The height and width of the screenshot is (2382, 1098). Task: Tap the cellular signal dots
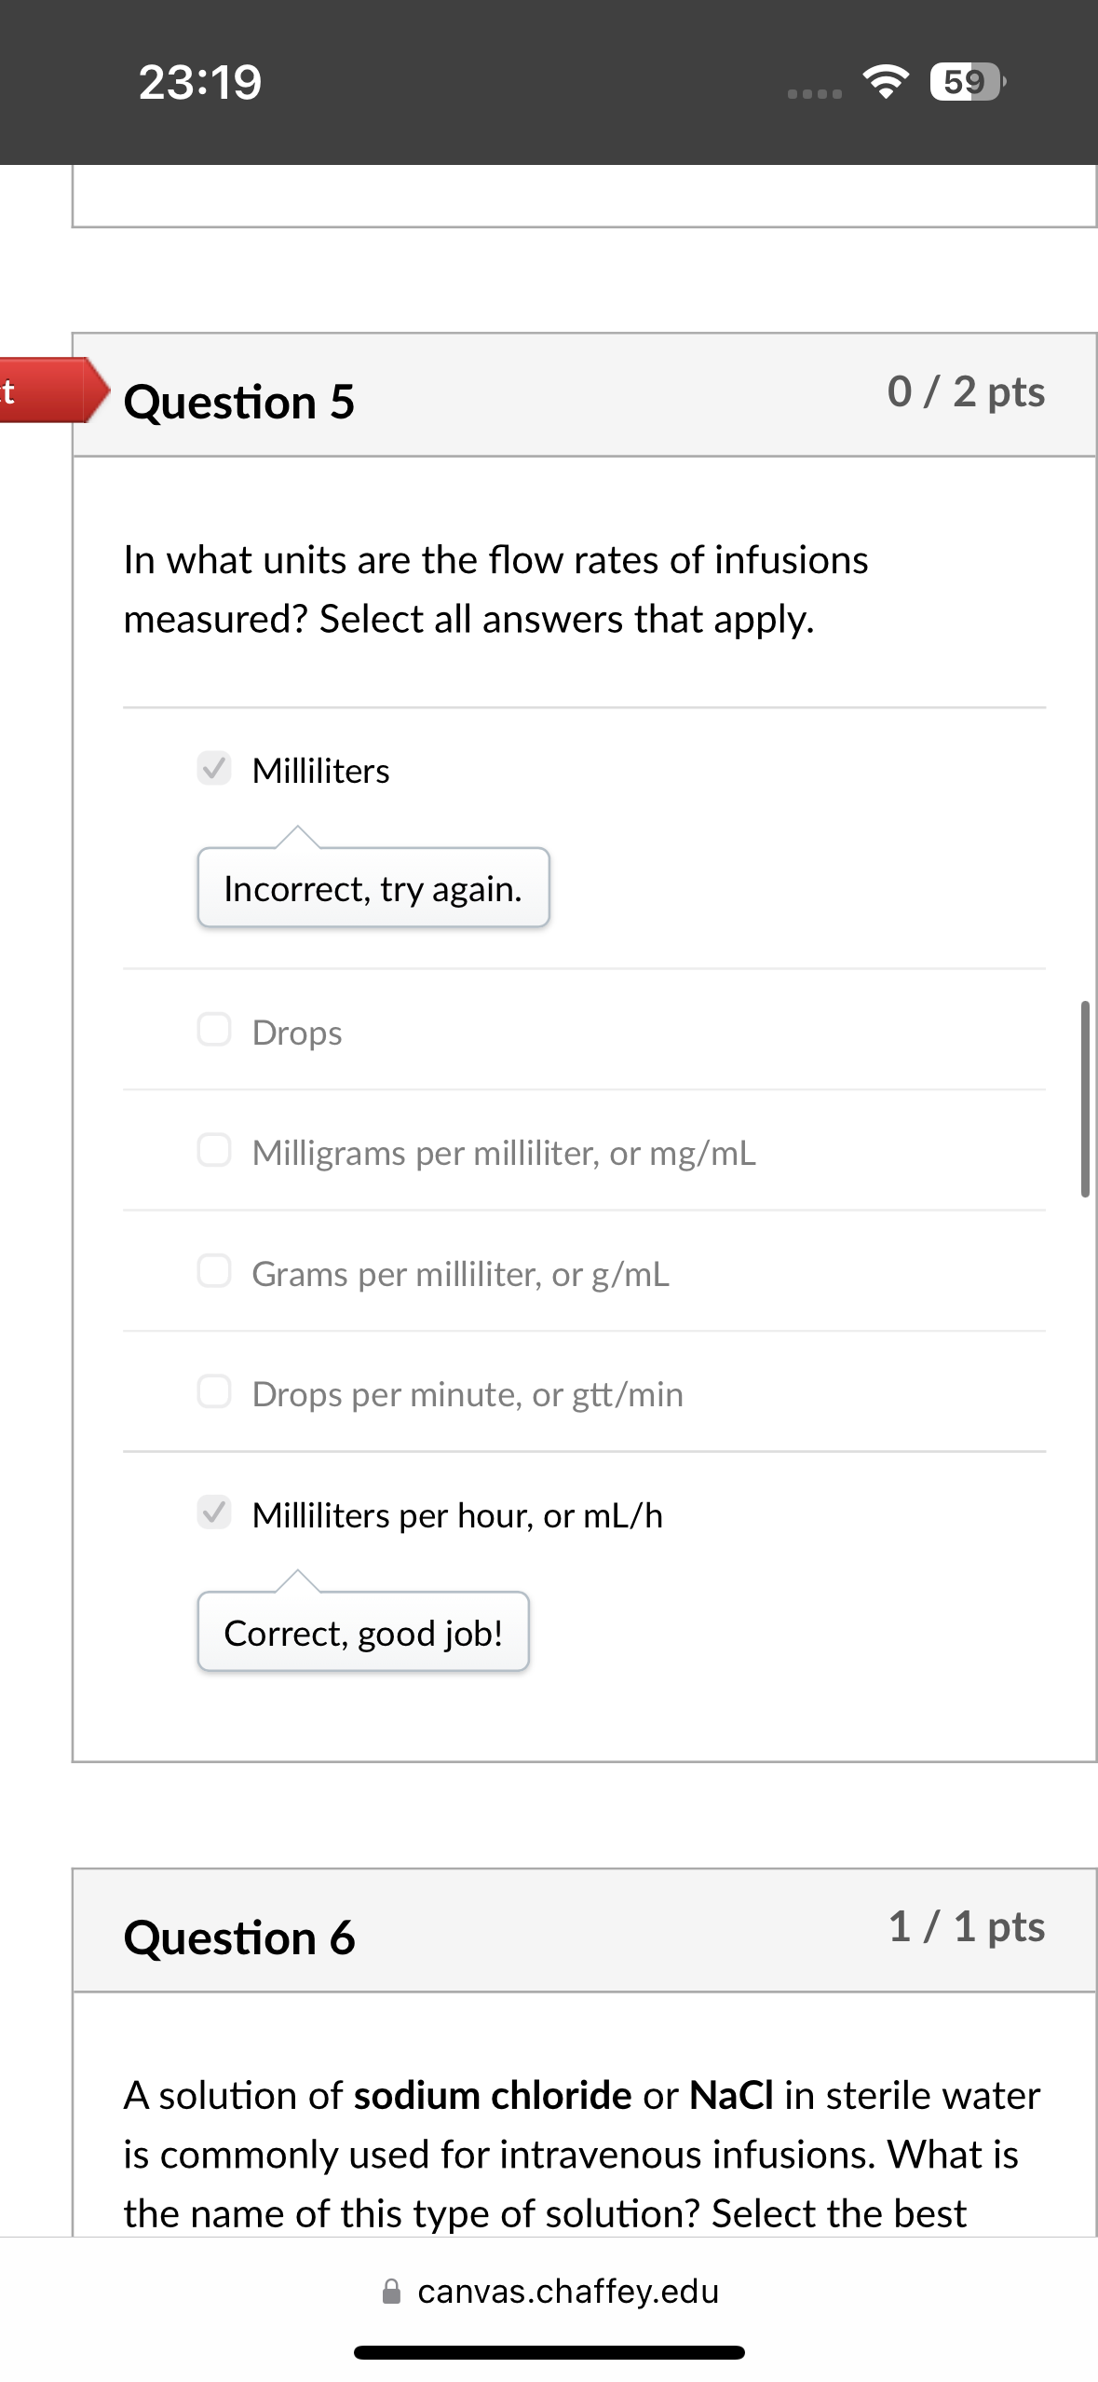[814, 93]
